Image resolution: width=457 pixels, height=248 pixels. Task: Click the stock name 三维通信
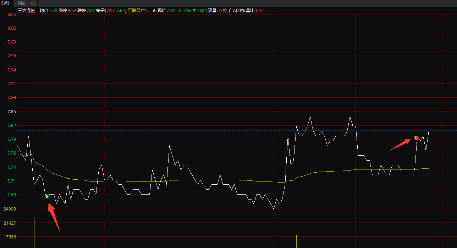[26, 11]
